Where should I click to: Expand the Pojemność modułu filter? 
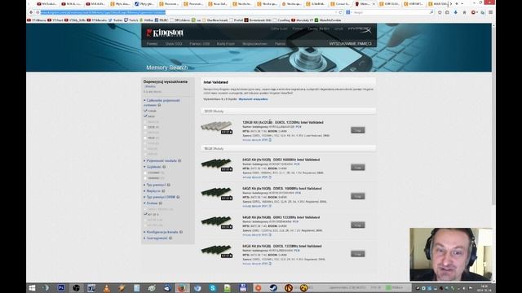pyautogui.click(x=161, y=161)
